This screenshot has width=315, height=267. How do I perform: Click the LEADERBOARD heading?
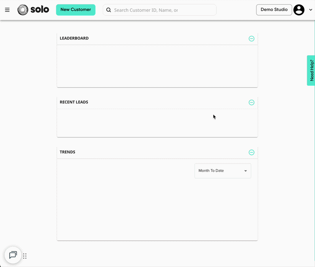coord(74,38)
